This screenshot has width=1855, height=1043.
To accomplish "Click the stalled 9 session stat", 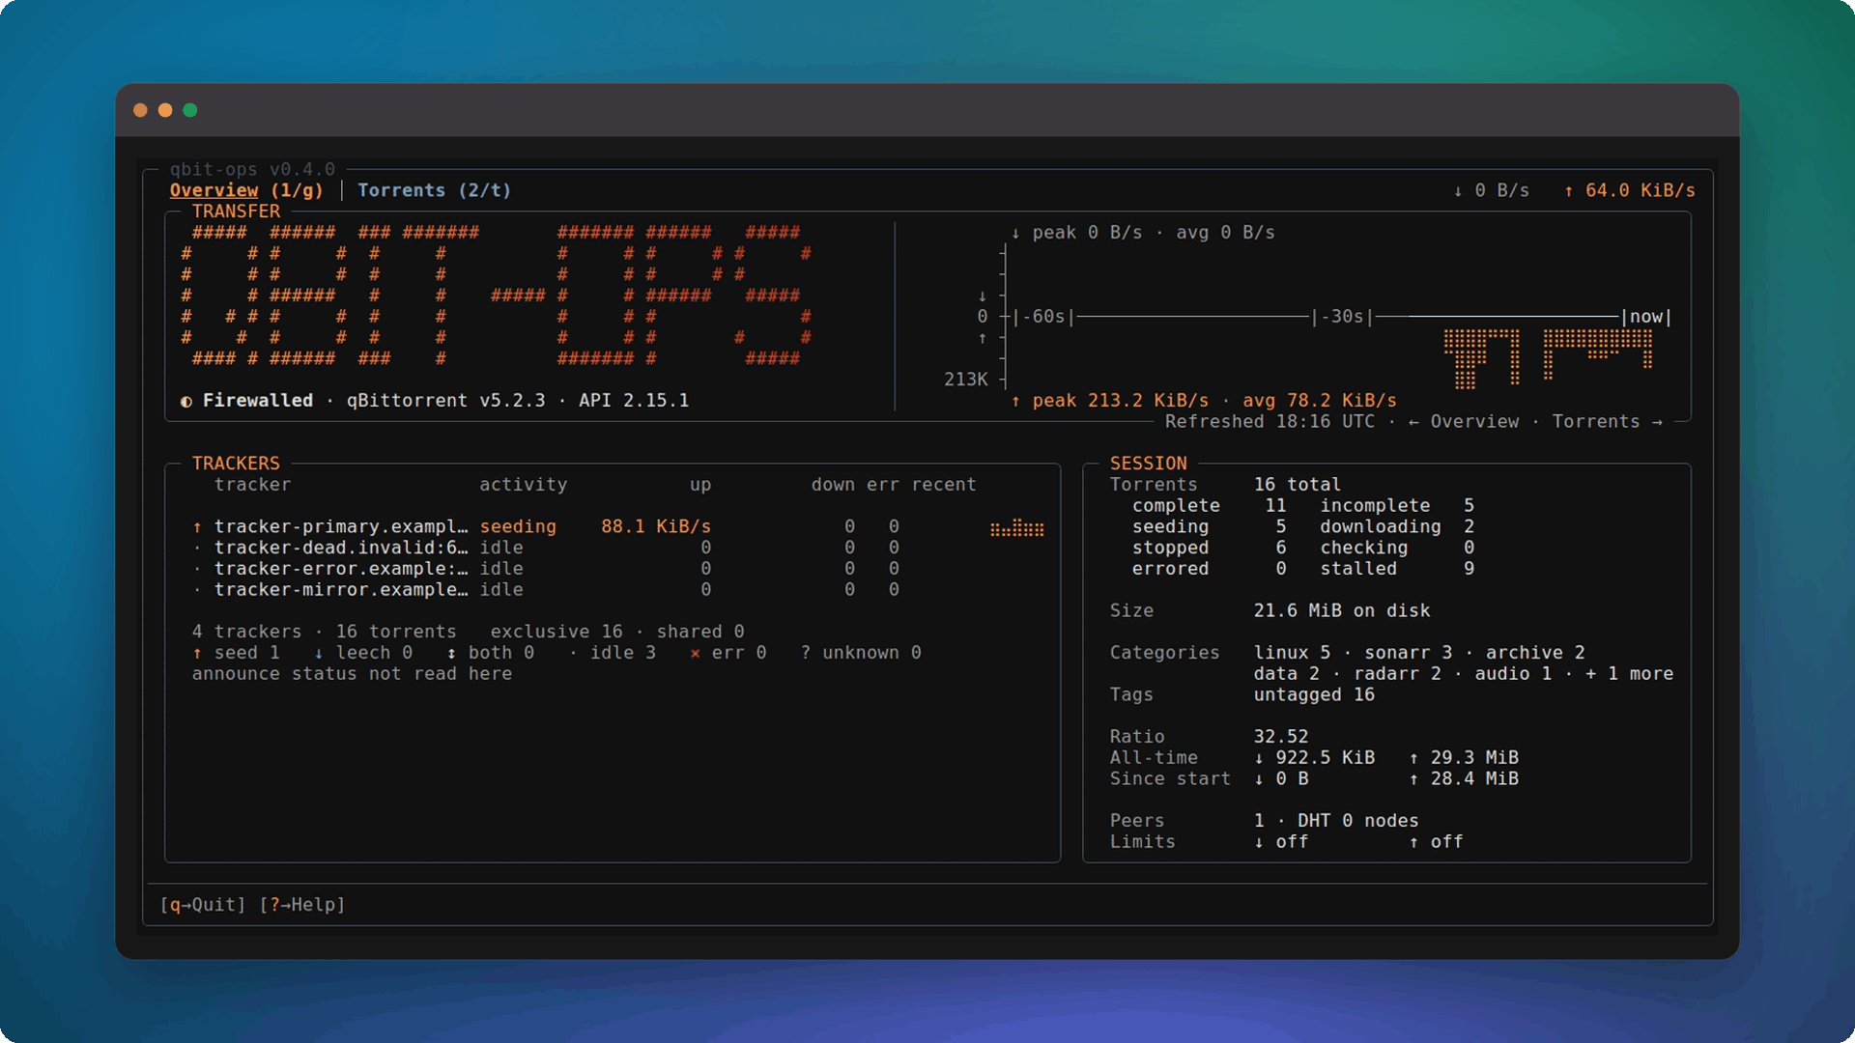I will point(1397,569).
